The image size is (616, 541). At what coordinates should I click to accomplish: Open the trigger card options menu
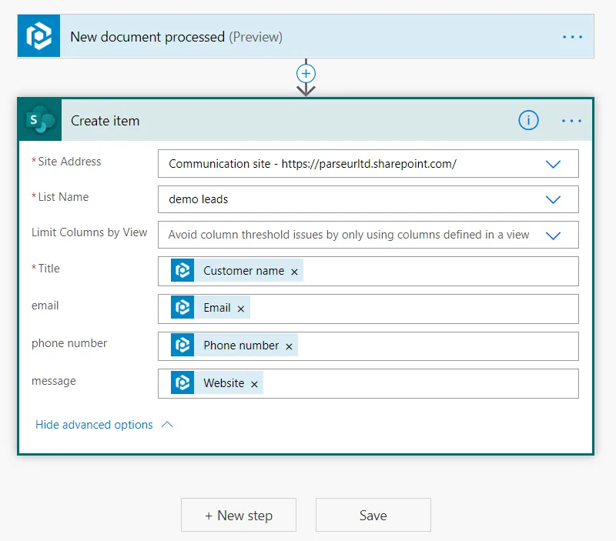(572, 35)
